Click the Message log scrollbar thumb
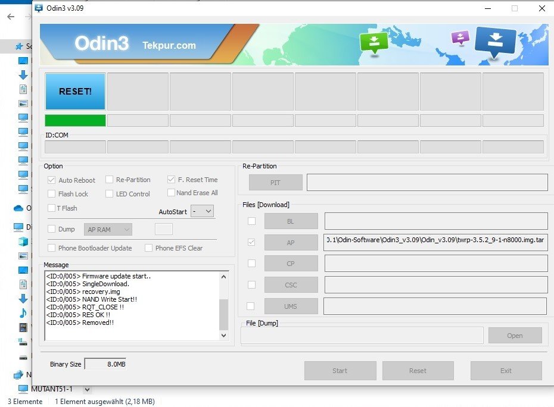The image size is (554, 407). [x=223, y=314]
